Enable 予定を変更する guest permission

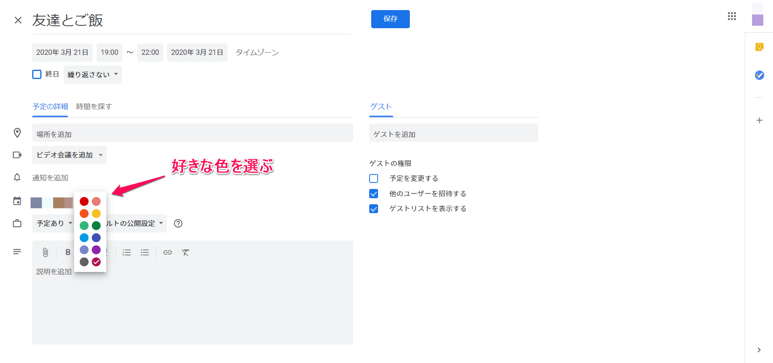[x=374, y=178]
